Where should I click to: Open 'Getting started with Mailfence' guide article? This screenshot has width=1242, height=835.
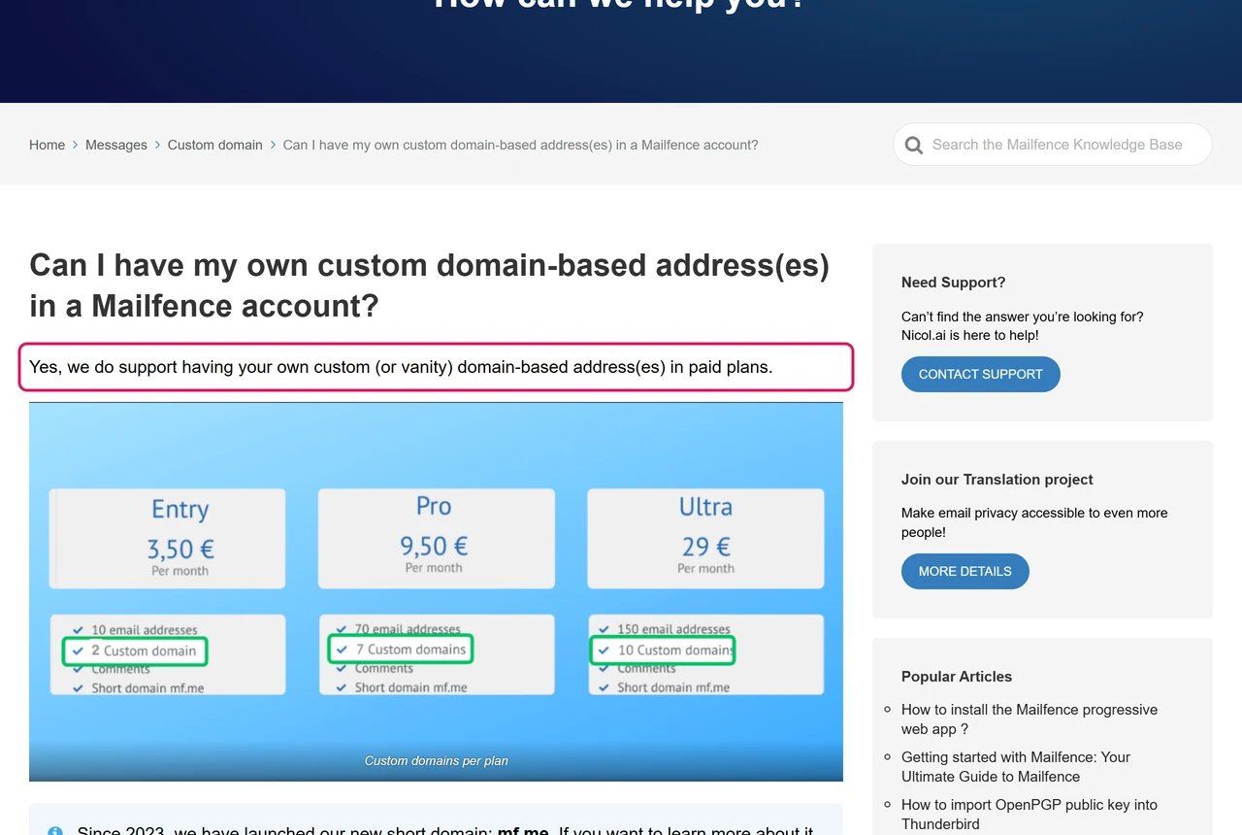pos(1016,767)
